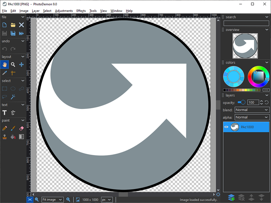The height and width of the screenshot is (203, 271).
Task: Choose the rectangular selection tool
Action: 4,89
